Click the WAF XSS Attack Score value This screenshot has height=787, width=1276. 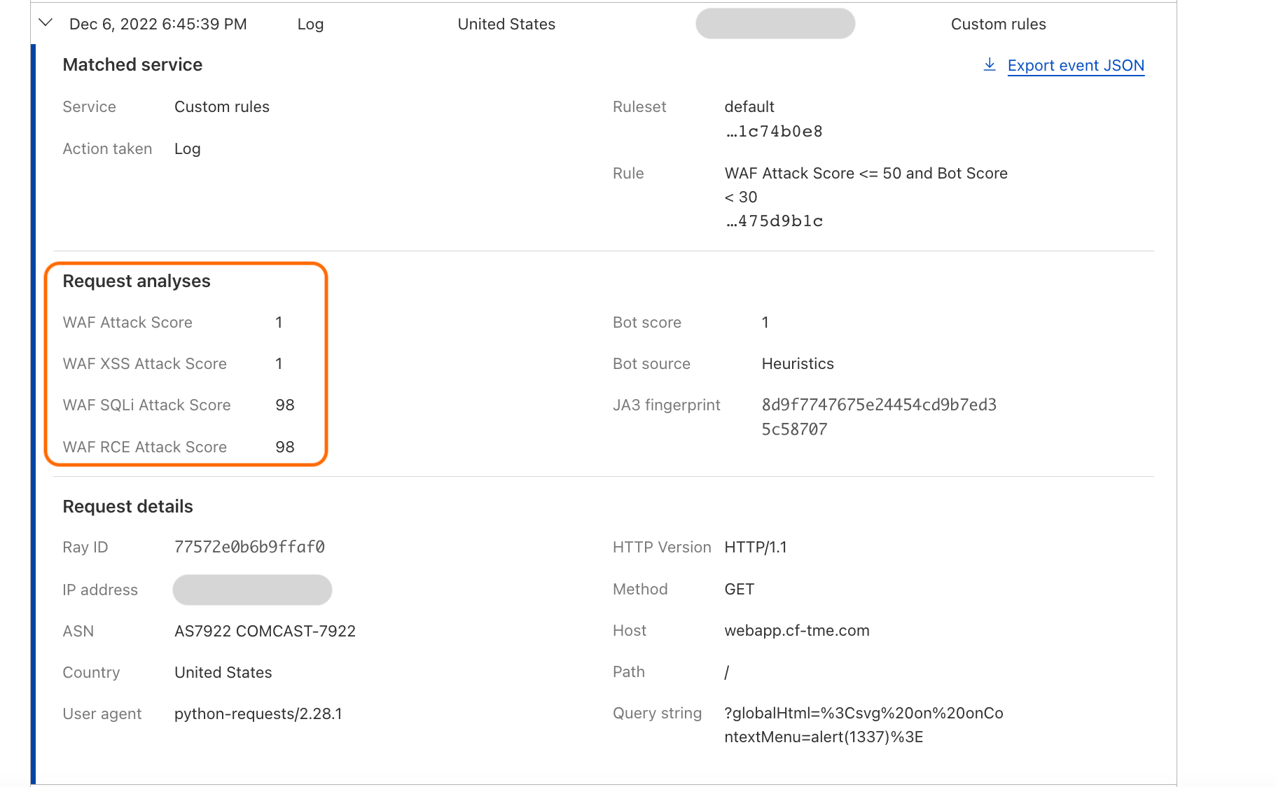point(279,363)
